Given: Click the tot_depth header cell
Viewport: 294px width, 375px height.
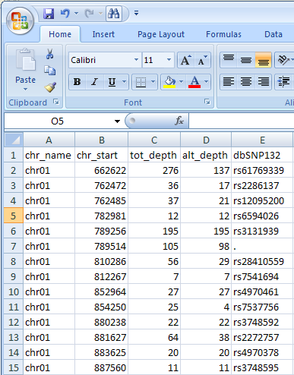Looking at the screenshot, I should pos(154,155).
